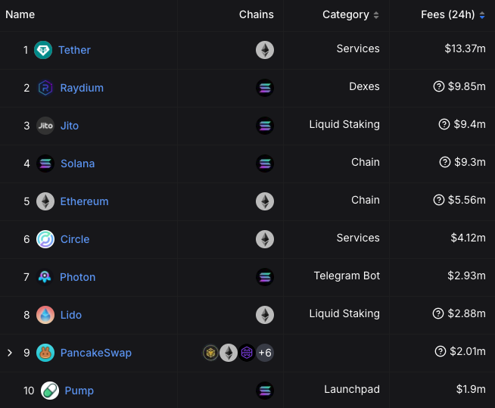
Task: Click Solana chain icon in Raydium row
Action: pos(265,88)
